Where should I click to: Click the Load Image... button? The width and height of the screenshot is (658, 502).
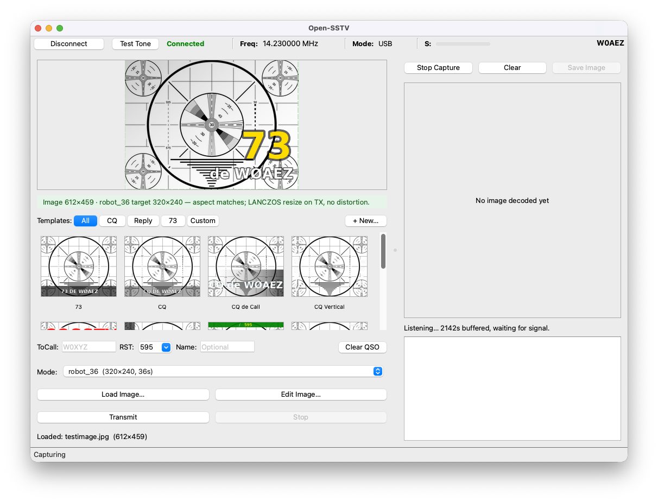click(x=123, y=395)
